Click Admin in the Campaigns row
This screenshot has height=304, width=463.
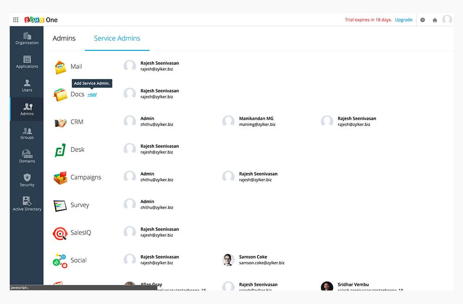tap(147, 174)
